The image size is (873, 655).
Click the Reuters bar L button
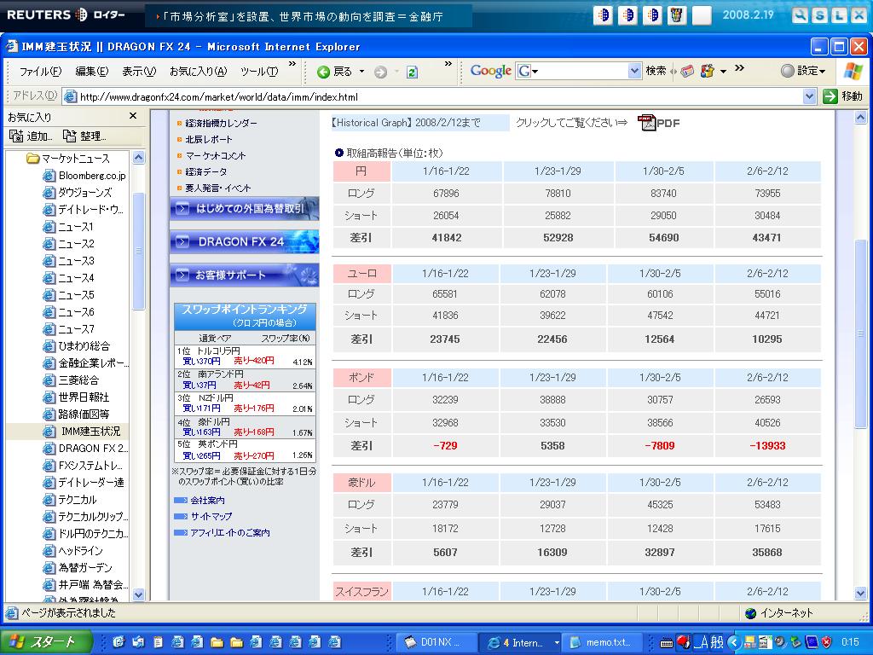pos(839,15)
